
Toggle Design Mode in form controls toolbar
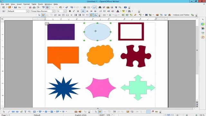(43, 15)
